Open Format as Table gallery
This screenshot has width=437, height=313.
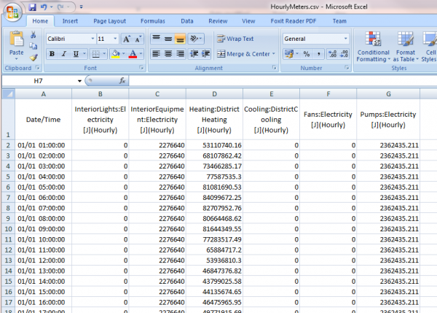tap(406, 47)
